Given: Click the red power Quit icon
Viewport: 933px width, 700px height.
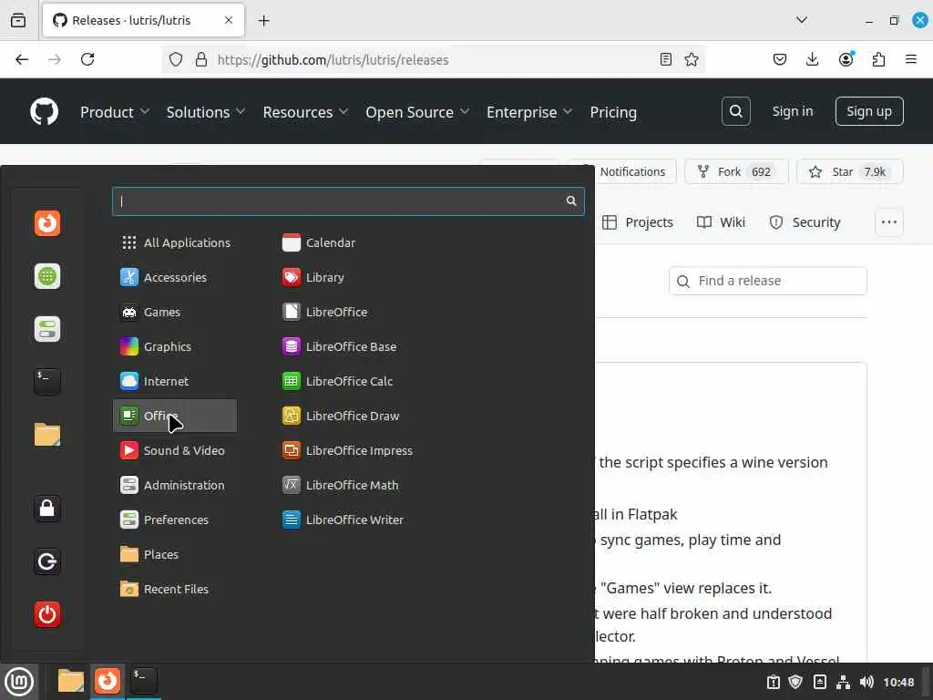Looking at the screenshot, I should (47, 614).
